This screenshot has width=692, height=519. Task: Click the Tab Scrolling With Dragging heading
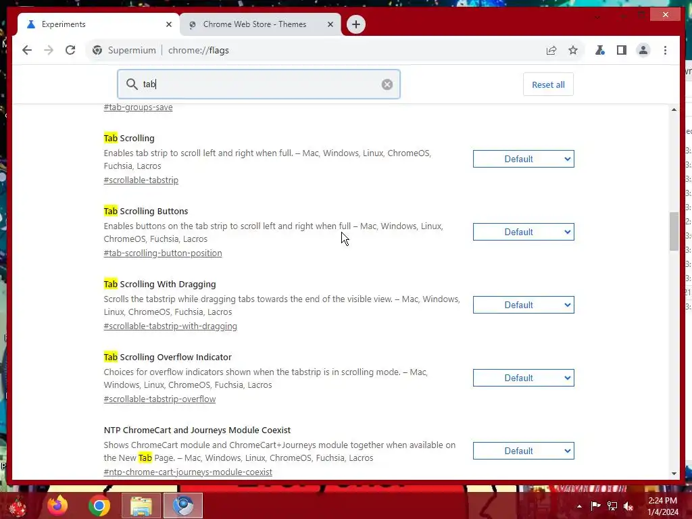click(x=159, y=285)
